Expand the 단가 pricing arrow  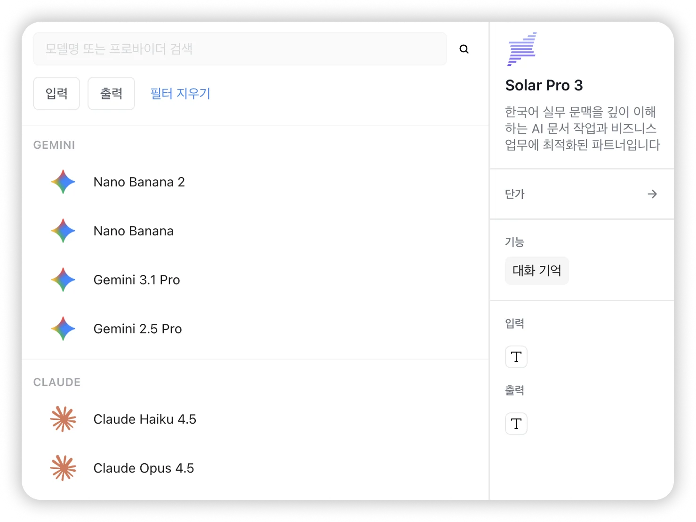point(652,194)
